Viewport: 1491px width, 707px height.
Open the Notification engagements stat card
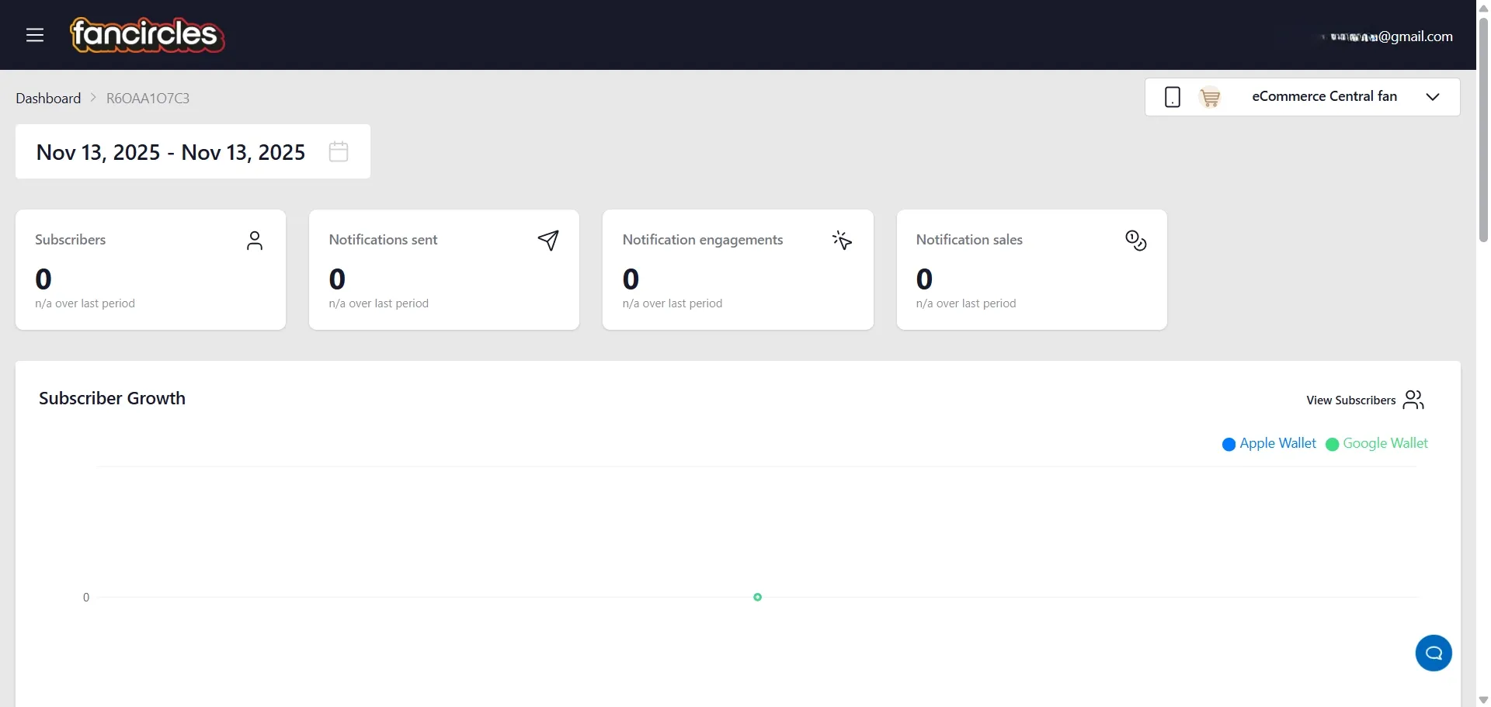(x=738, y=269)
